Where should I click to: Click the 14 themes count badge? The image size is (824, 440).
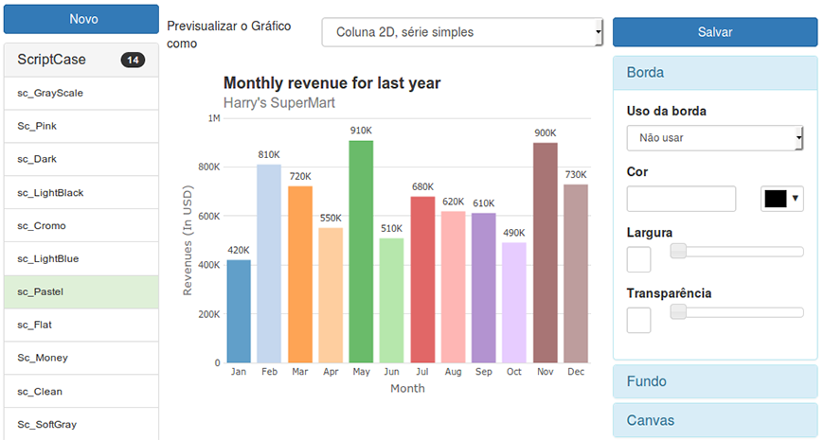pos(133,60)
